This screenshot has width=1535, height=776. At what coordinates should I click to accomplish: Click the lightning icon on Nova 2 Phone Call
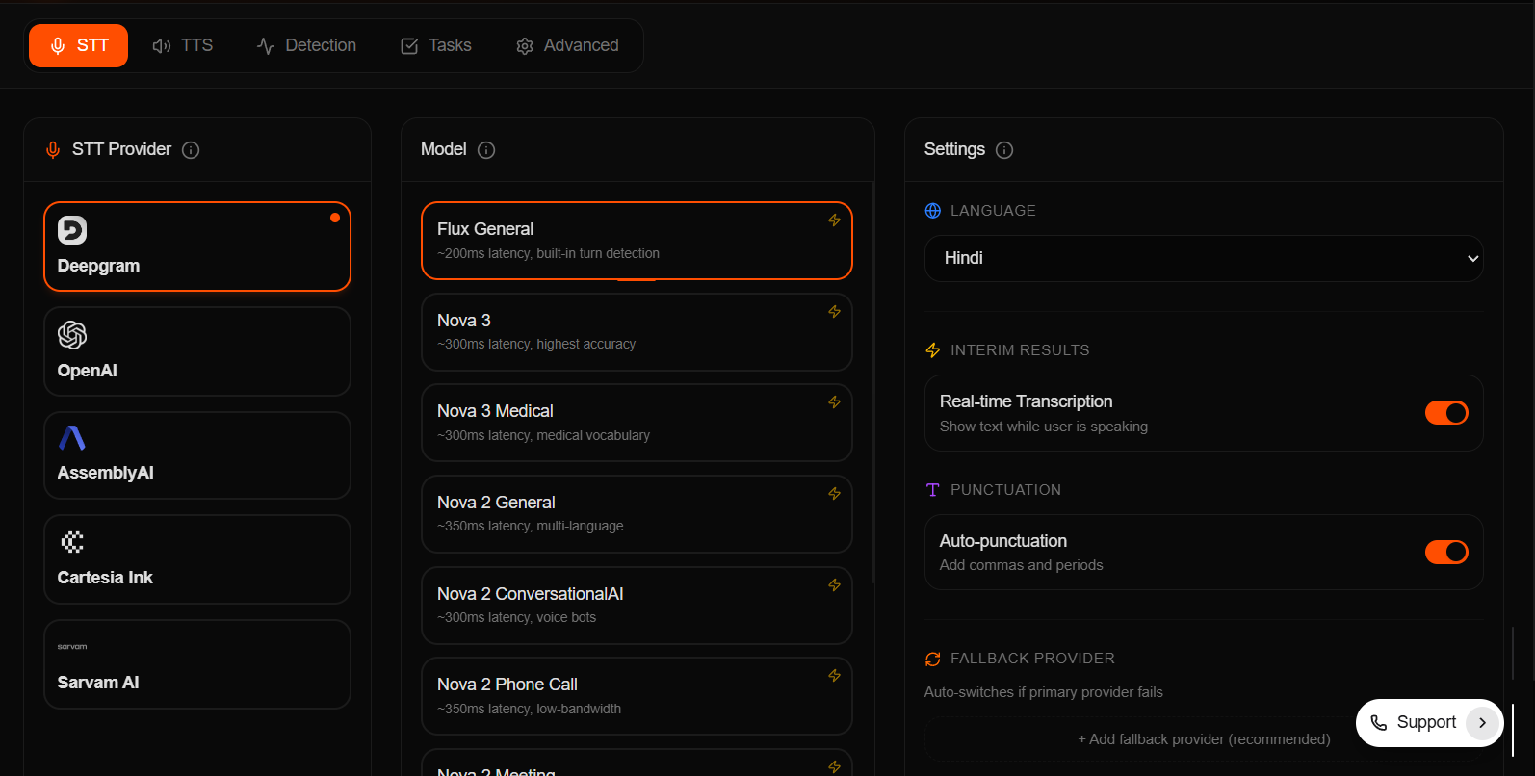[835, 676]
